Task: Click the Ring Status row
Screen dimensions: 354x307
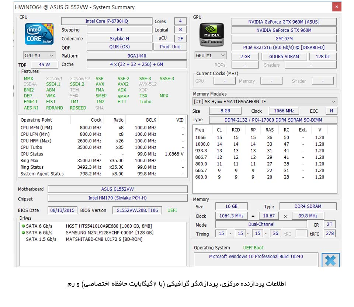Action: coord(102,167)
